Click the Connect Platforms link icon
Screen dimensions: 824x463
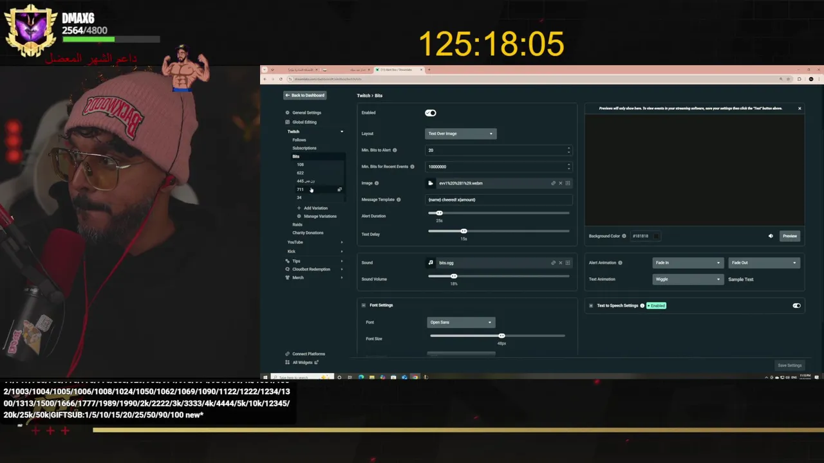[x=288, y=354]
